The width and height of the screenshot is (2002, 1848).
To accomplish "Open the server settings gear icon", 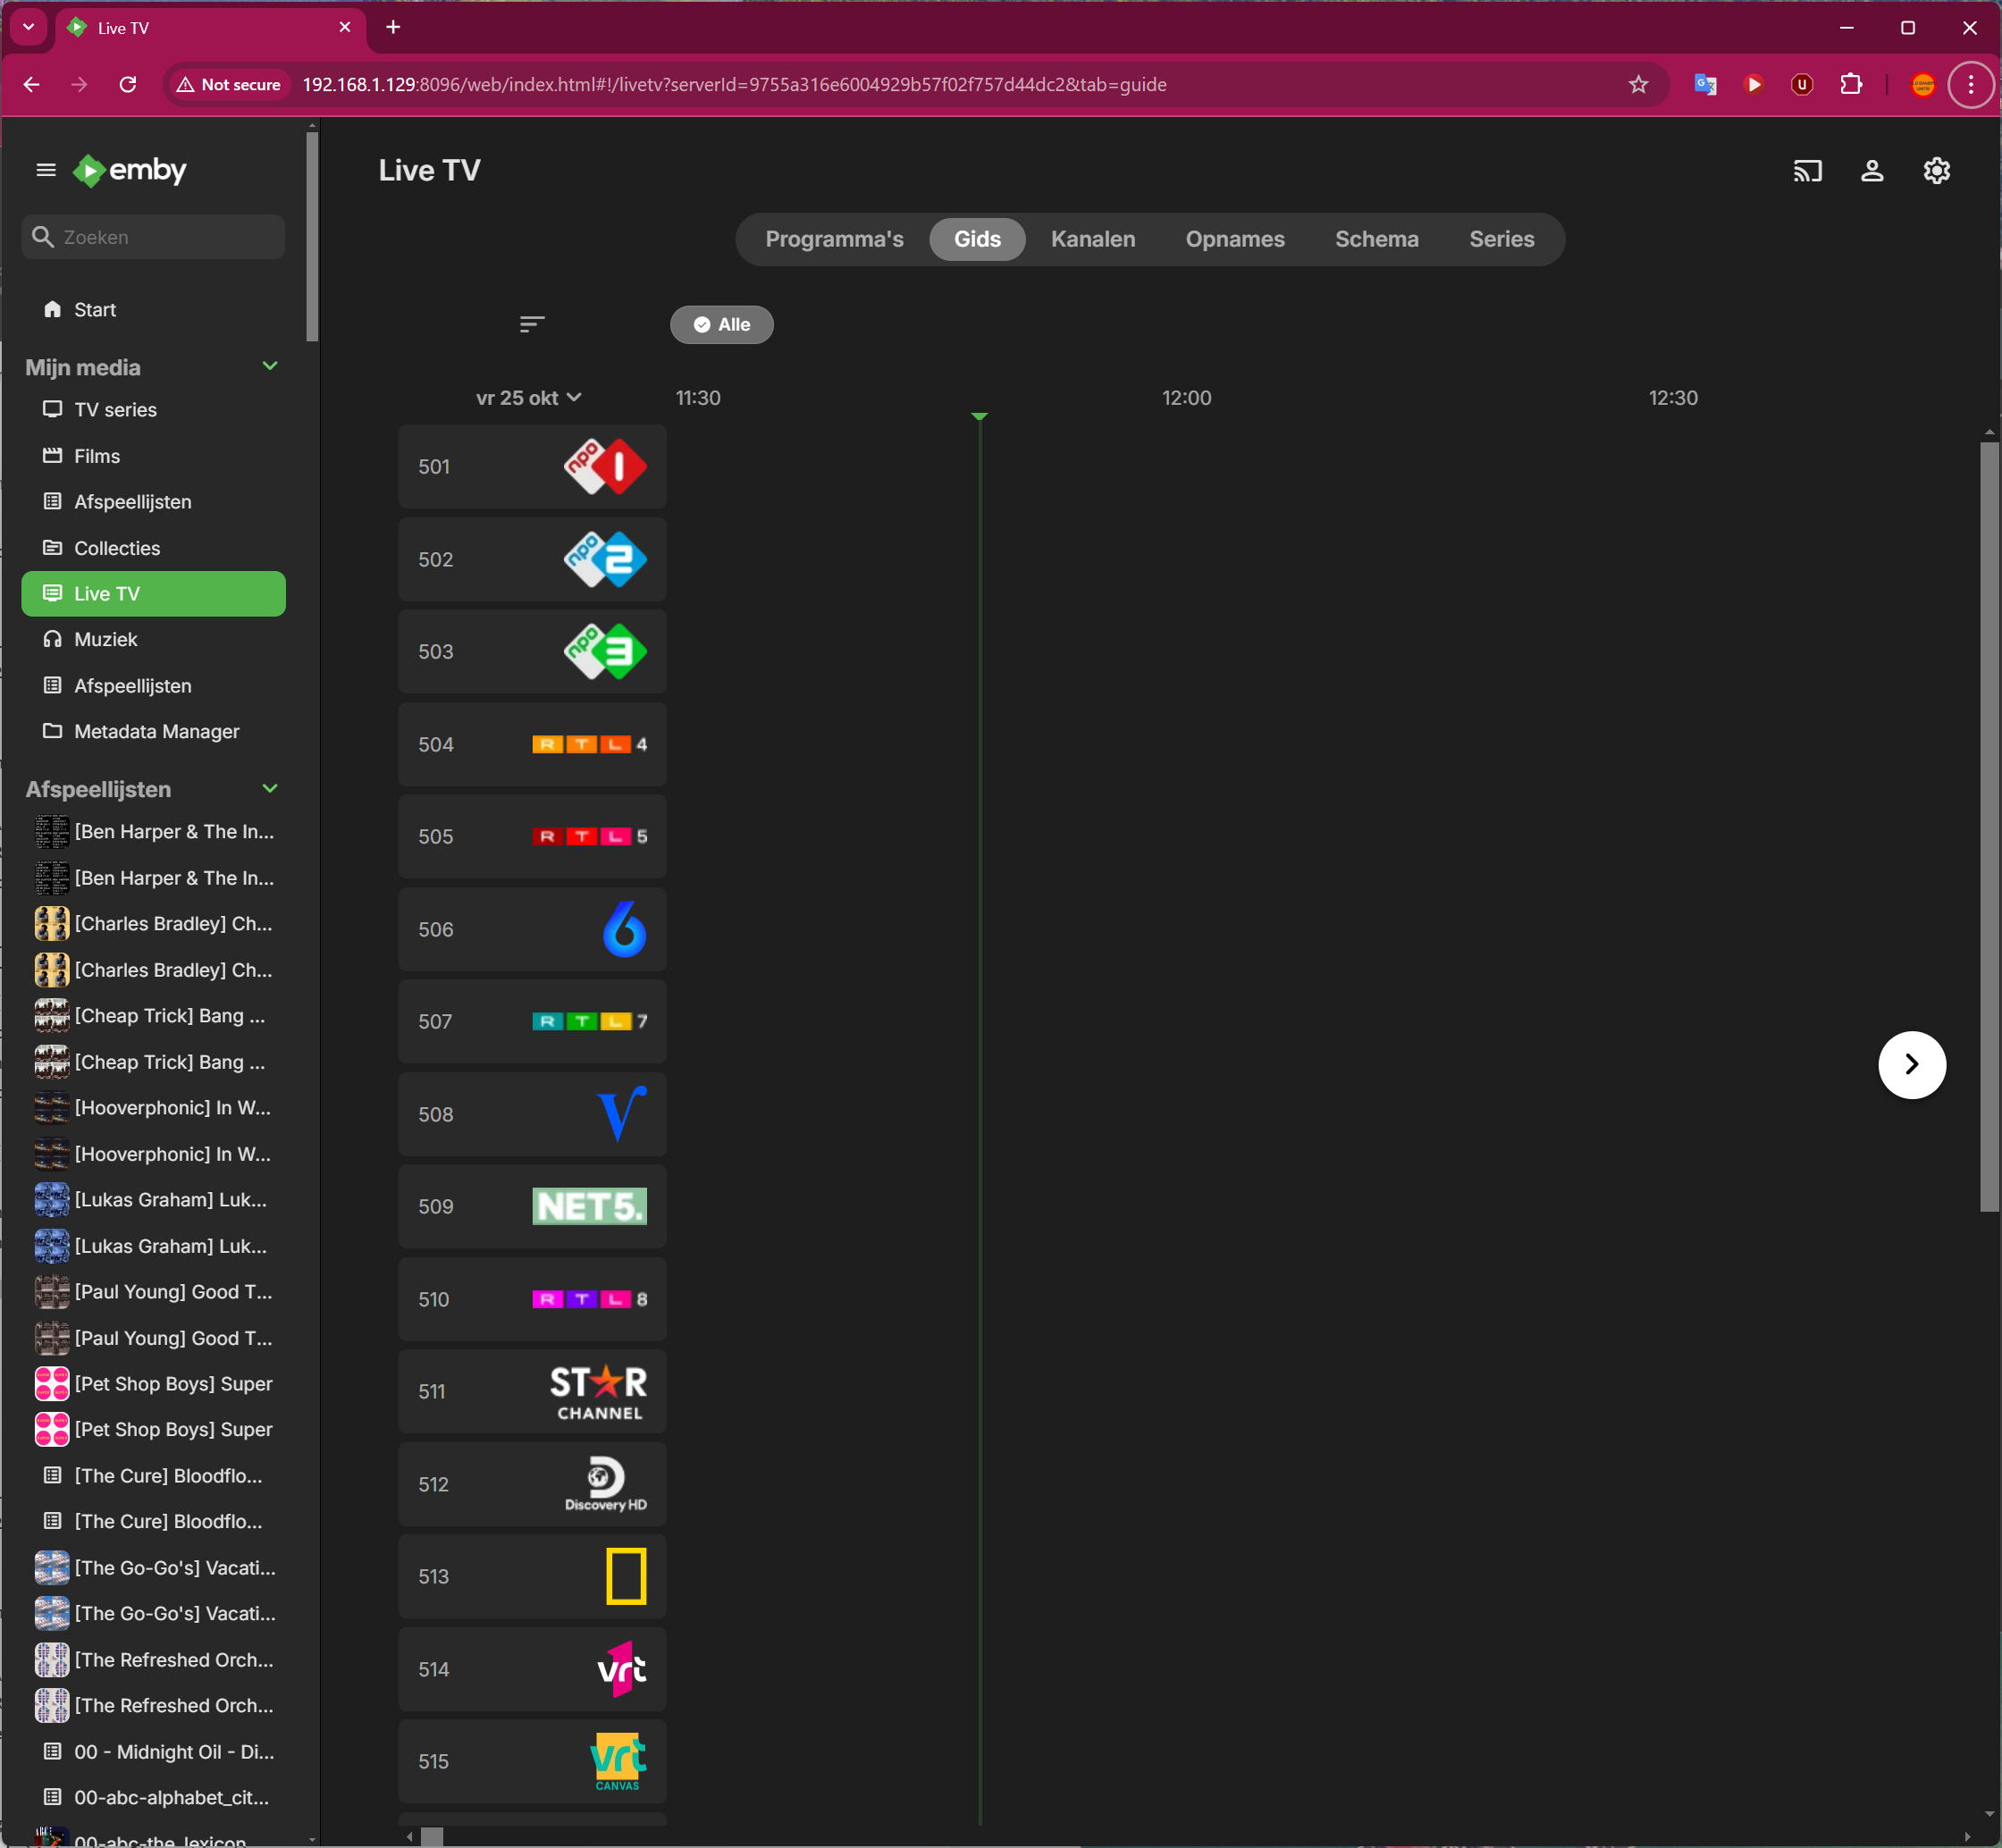I will click(x=1936, y=171).
